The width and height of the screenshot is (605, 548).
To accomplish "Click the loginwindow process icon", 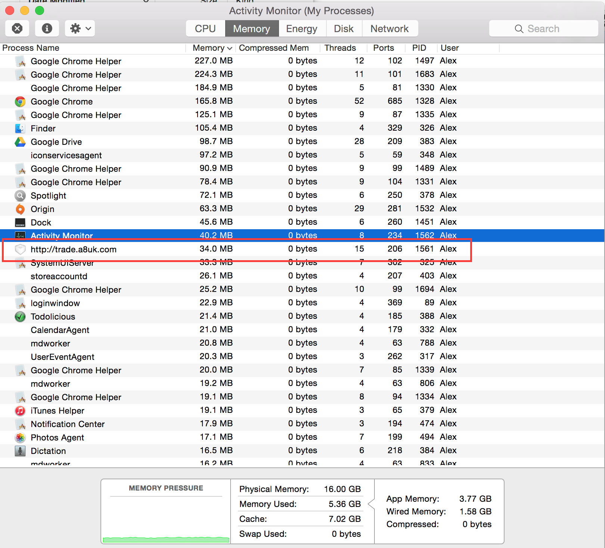I will pyautogui.click(x=20, y=303).
